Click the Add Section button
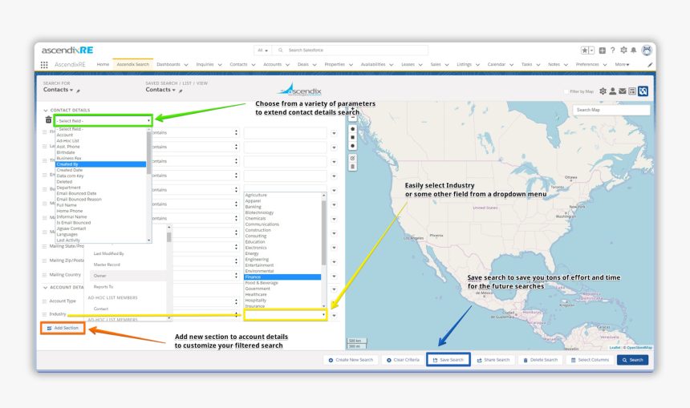 point(63,328)
